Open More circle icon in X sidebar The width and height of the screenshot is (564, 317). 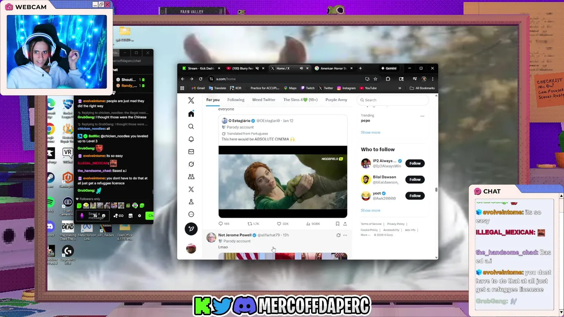[191, 214]
